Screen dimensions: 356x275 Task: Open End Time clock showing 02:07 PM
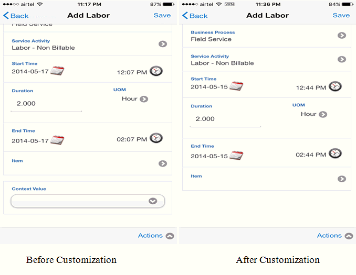[156, 138]
